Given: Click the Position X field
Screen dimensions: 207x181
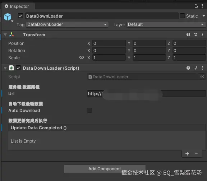Looking at the screenshot, I should coord(109,43).
